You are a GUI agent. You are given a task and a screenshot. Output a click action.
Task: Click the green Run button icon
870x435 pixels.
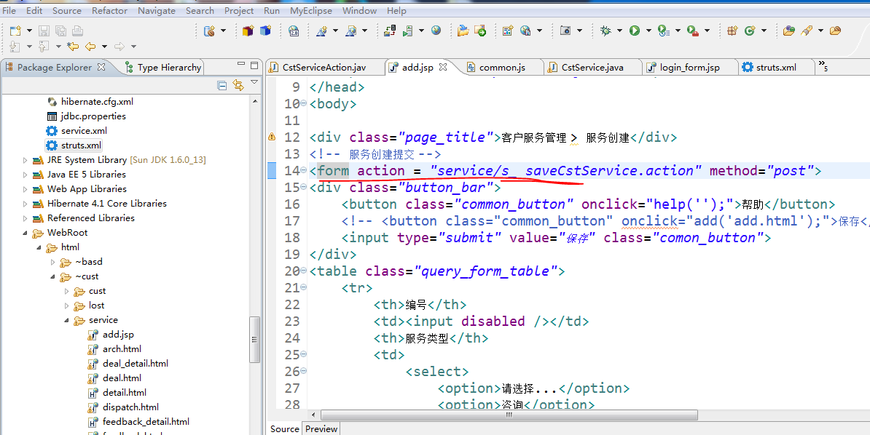click(635, 31)
